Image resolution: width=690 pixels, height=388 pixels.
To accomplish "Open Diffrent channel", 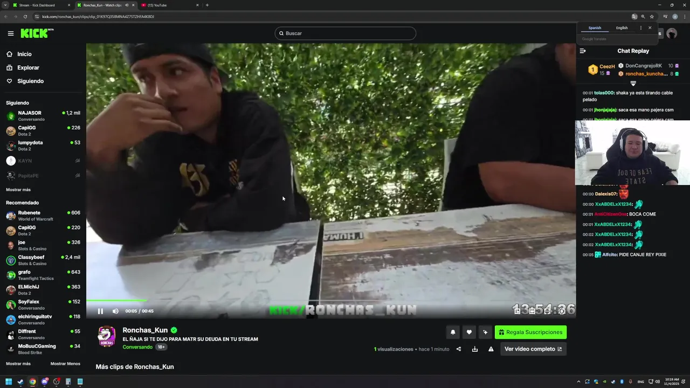I will click(43, 334).
